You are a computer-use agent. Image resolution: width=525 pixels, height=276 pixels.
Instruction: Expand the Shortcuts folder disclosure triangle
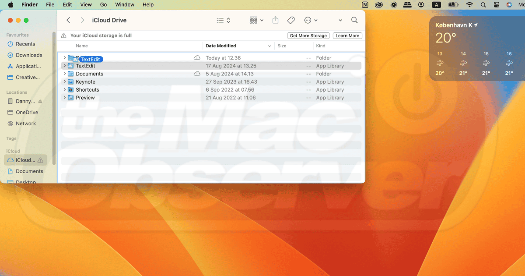(x=64, y=90)
